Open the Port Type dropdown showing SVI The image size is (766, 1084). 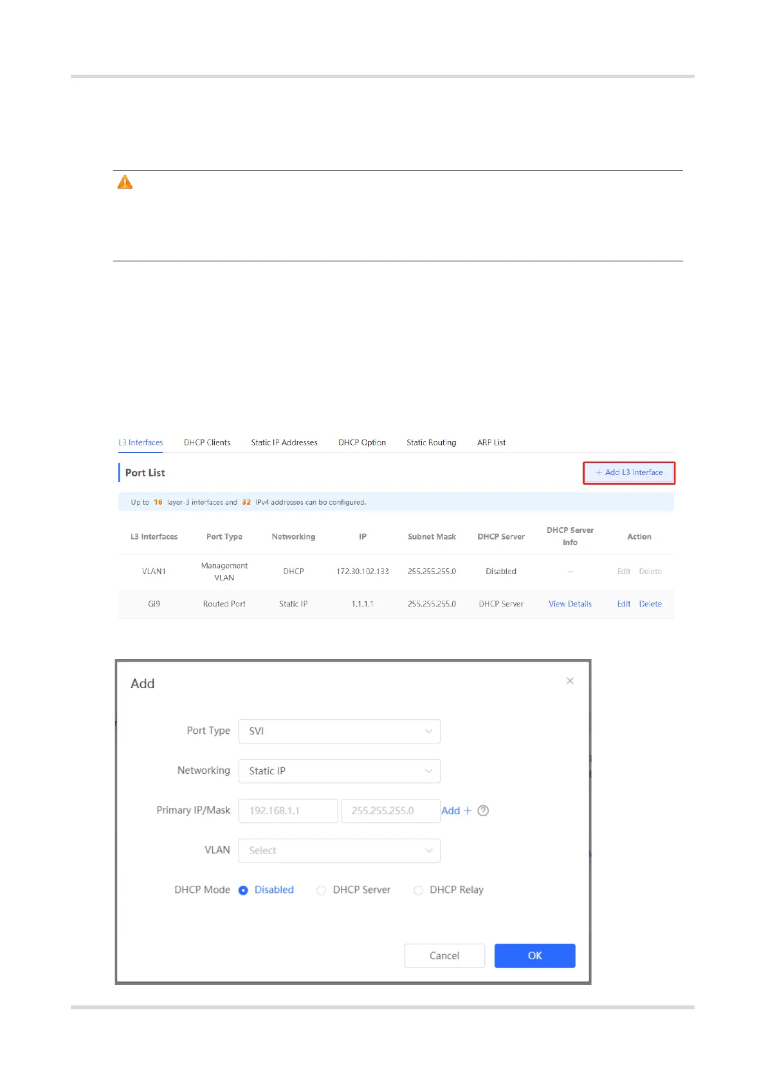[x=340, y=731]
